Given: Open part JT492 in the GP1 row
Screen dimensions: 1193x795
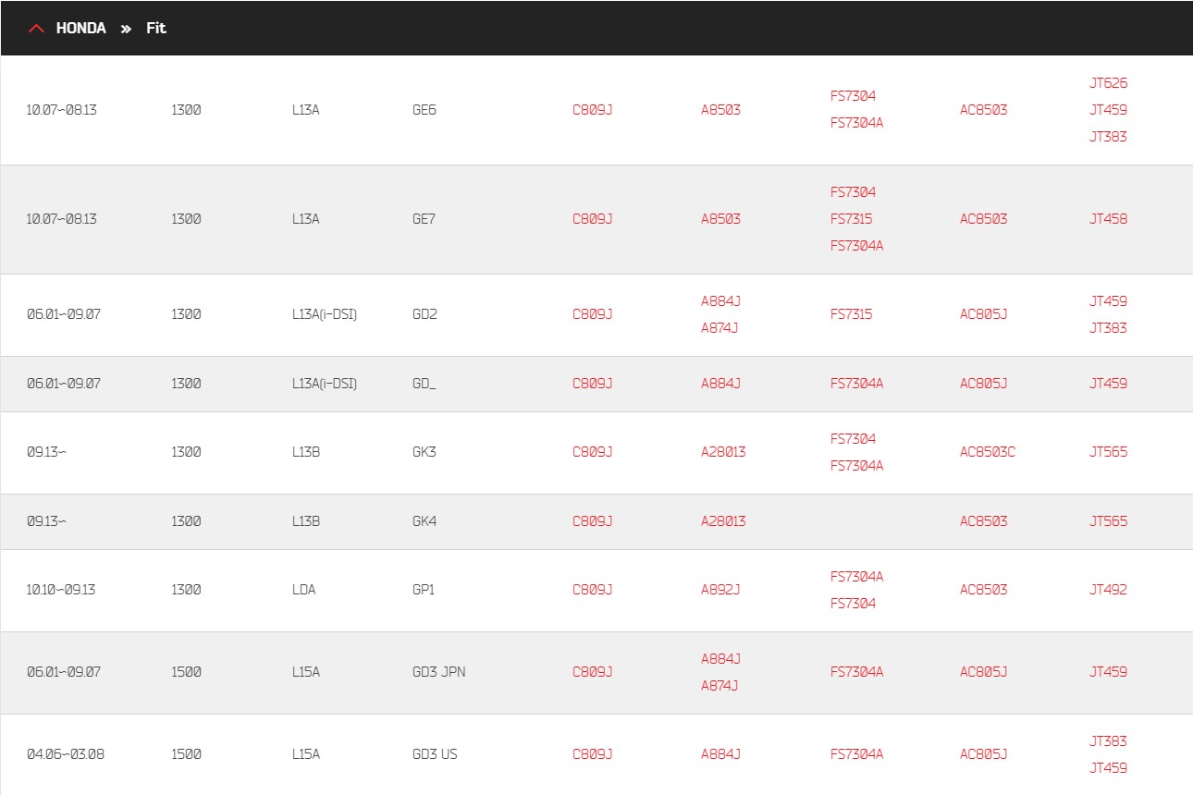Looking at the screenshot, I should point(1109,590).
